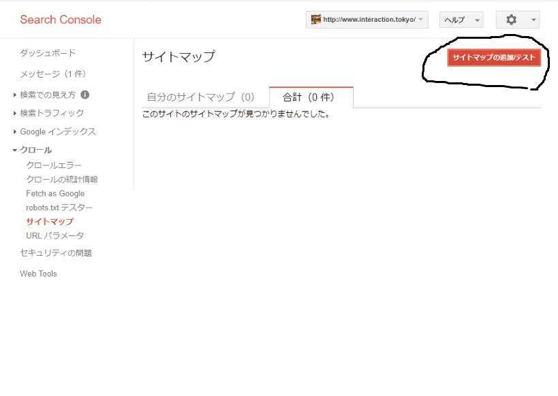Expand the 検索トラフィック section arrow
558x396 pixels.
[x=14, y=114]
